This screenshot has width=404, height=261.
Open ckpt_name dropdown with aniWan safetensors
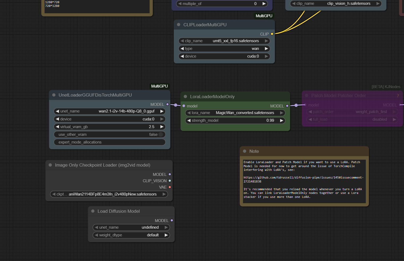[109, 194]
